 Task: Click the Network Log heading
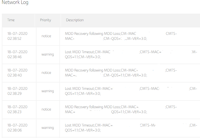(x=15, y=3)
